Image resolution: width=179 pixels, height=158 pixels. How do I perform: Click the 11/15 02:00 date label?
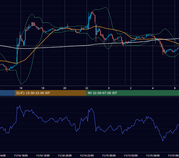pos(131,155)
